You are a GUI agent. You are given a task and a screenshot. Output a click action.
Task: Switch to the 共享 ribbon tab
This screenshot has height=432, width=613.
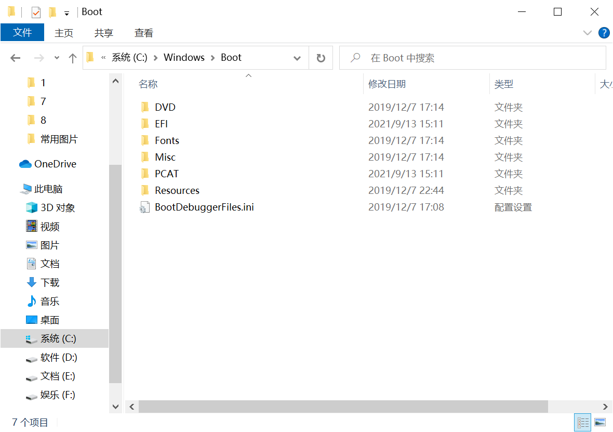point(103,33)
